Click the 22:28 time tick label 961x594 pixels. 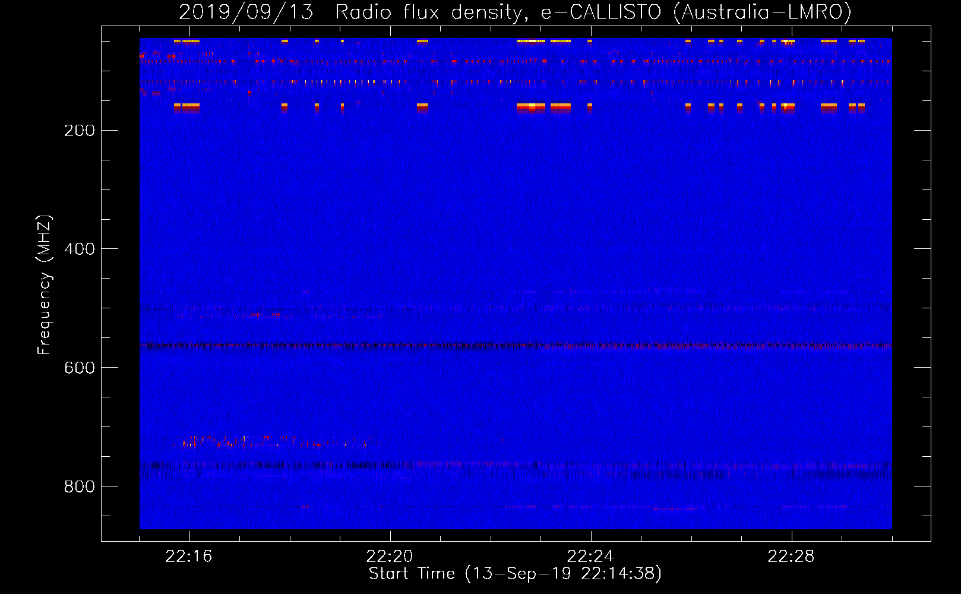point(791,557)
